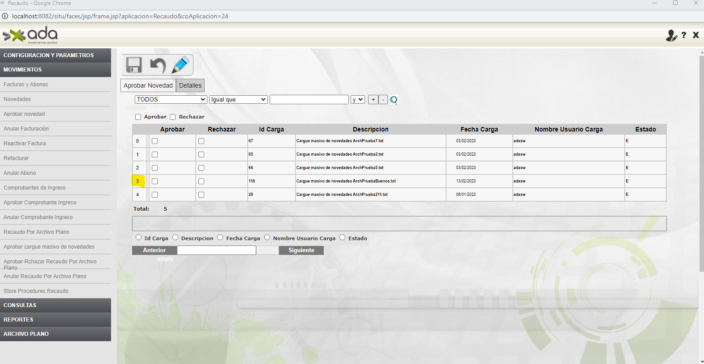Open the TODOS field dropdown
Viewport: 704px width, 364px height.
[171, 99]
